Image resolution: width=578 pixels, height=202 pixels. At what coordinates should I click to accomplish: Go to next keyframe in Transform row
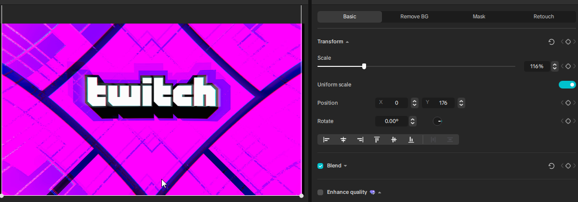coord(574,42)
